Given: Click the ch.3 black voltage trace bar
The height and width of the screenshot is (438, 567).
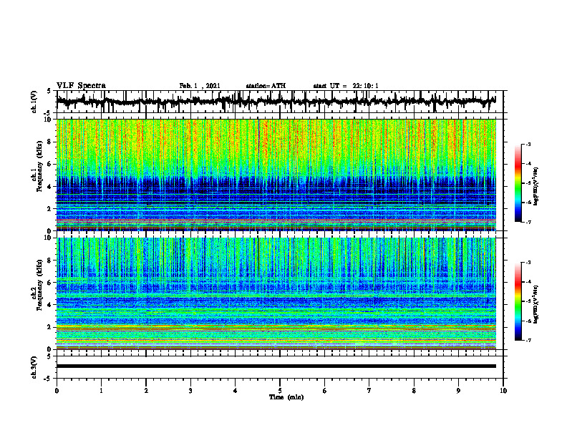Looking at the screenshot, I should (276, 366).
